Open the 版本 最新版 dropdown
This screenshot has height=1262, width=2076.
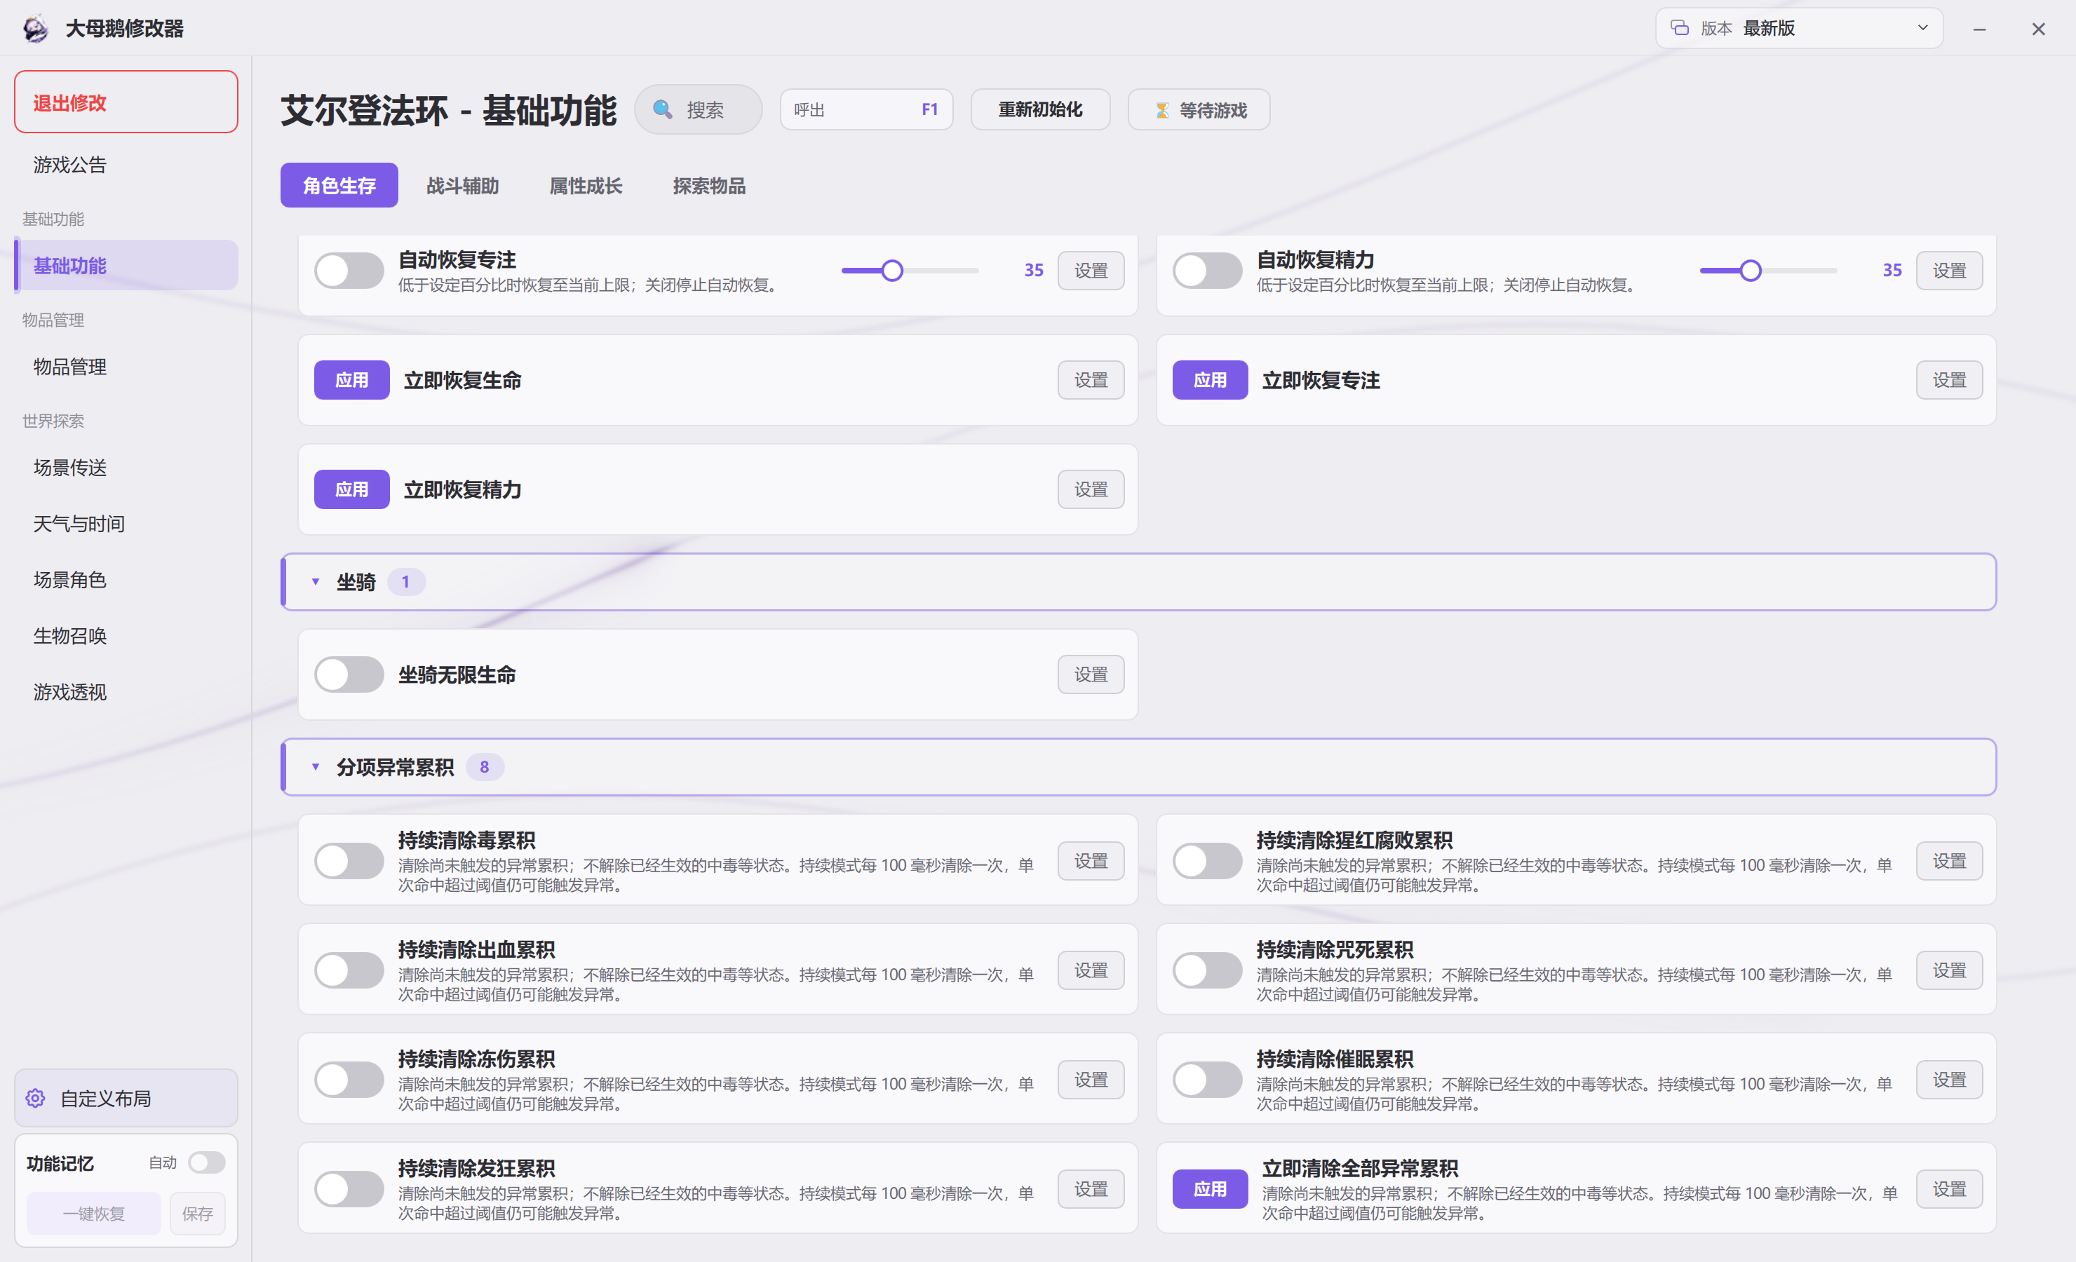point(1799,28)
